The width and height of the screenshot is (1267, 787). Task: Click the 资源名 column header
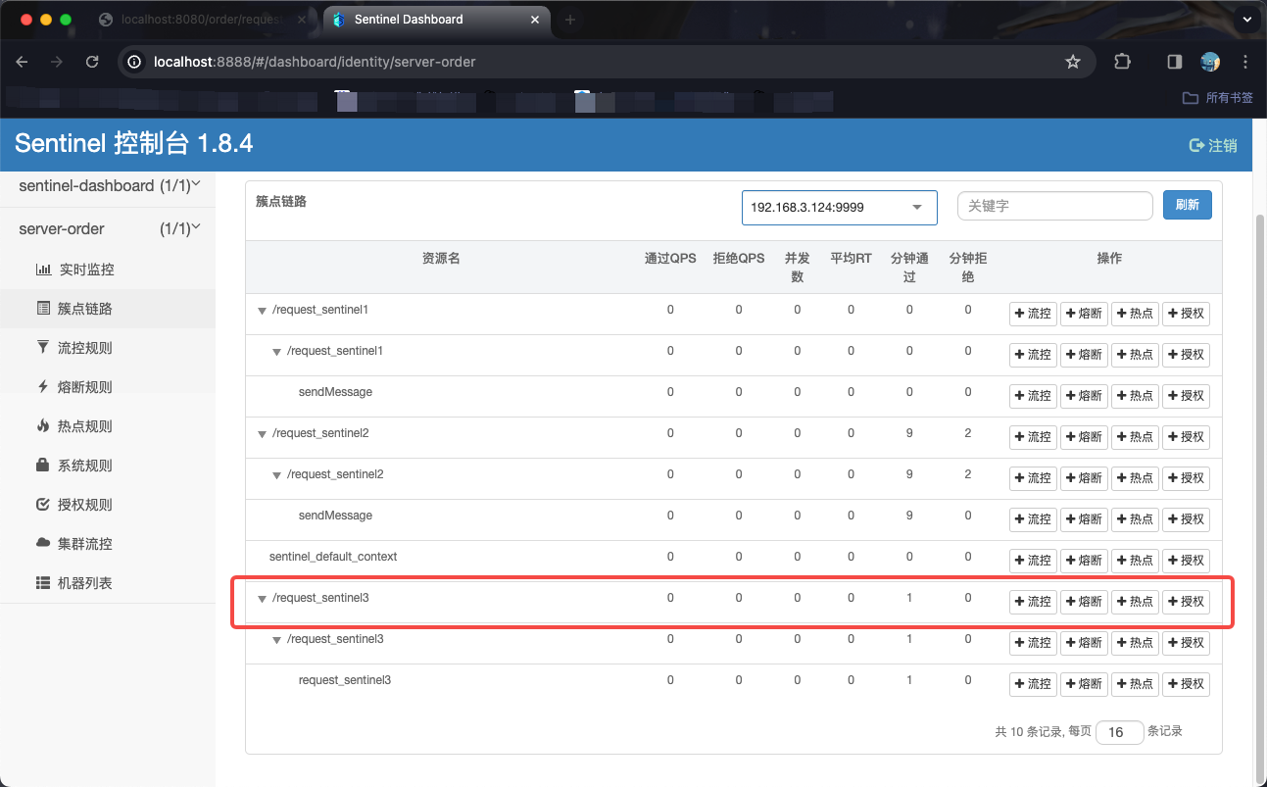pyautogui.click(x=441, y=259)
